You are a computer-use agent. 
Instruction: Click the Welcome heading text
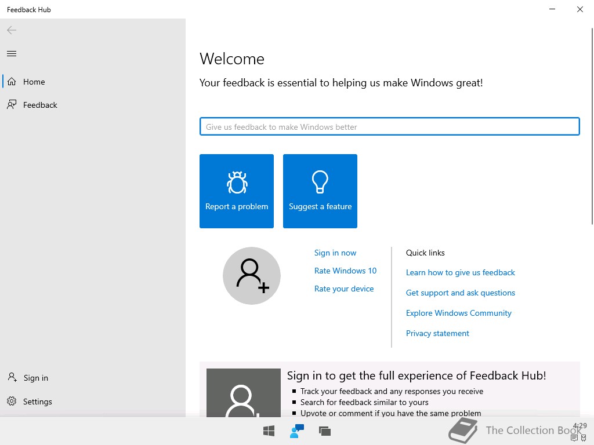click(232, 59)
